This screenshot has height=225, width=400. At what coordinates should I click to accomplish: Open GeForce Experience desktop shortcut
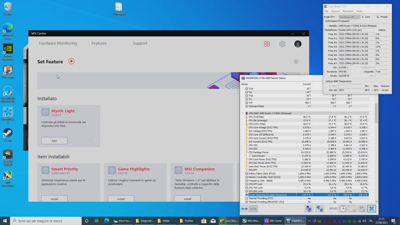(8, 52)
